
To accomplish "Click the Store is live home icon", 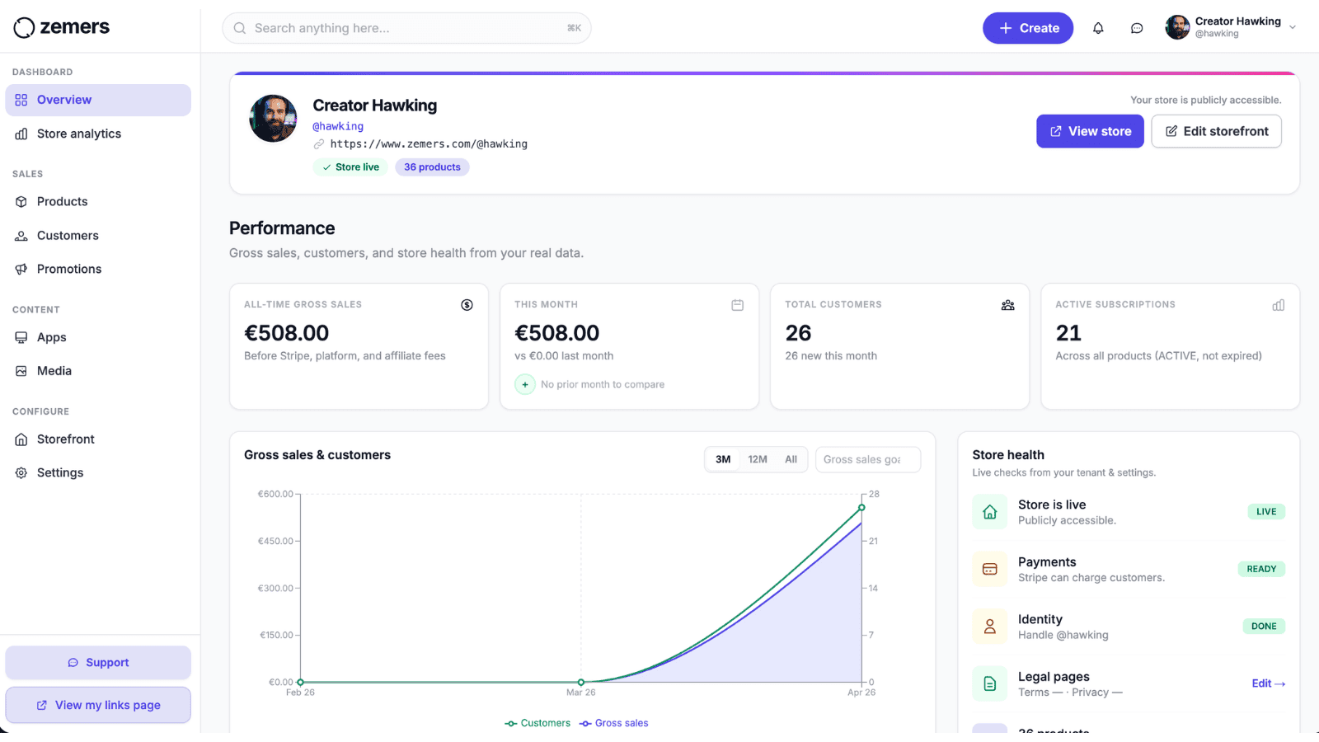I will click(990, 512).
